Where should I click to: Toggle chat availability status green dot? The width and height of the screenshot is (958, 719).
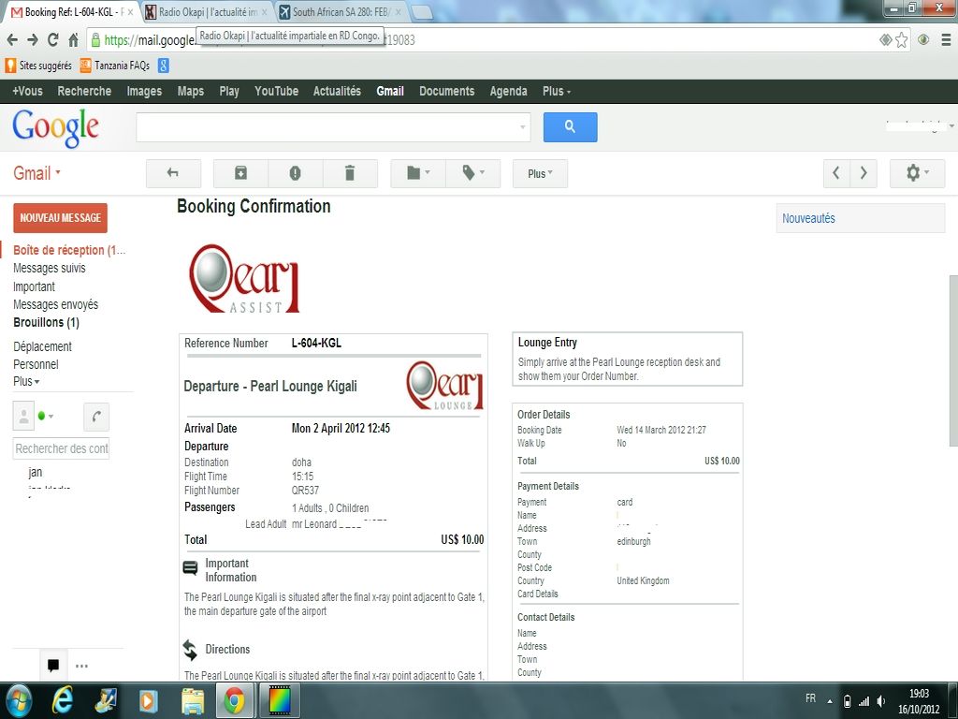44,416
